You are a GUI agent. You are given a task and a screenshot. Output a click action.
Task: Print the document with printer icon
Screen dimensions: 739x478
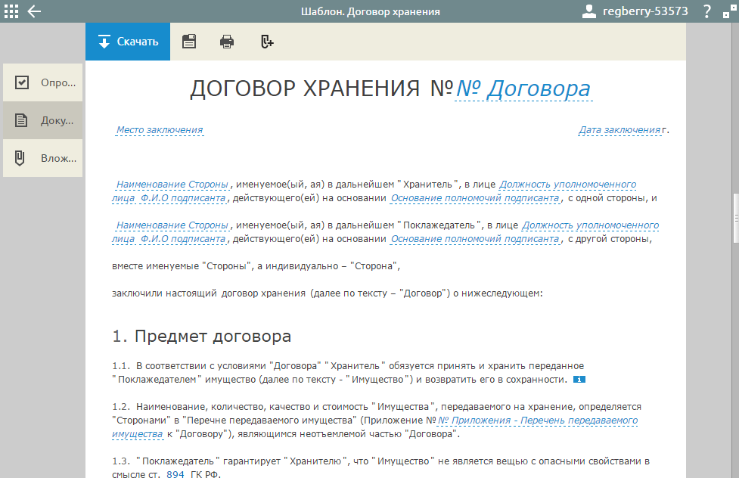[227, 42]
